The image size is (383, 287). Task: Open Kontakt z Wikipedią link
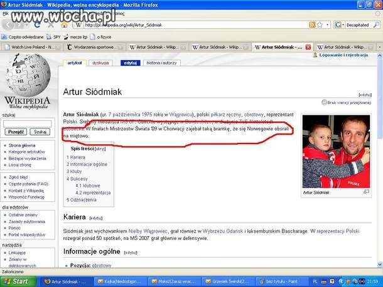tap(26, 190)
